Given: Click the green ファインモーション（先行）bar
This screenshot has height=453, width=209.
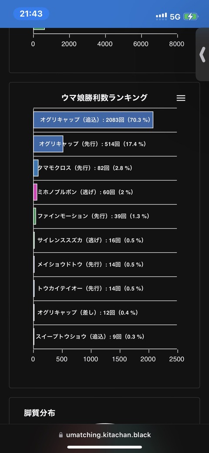Looking at the screenshot, I should coord(35,216).
